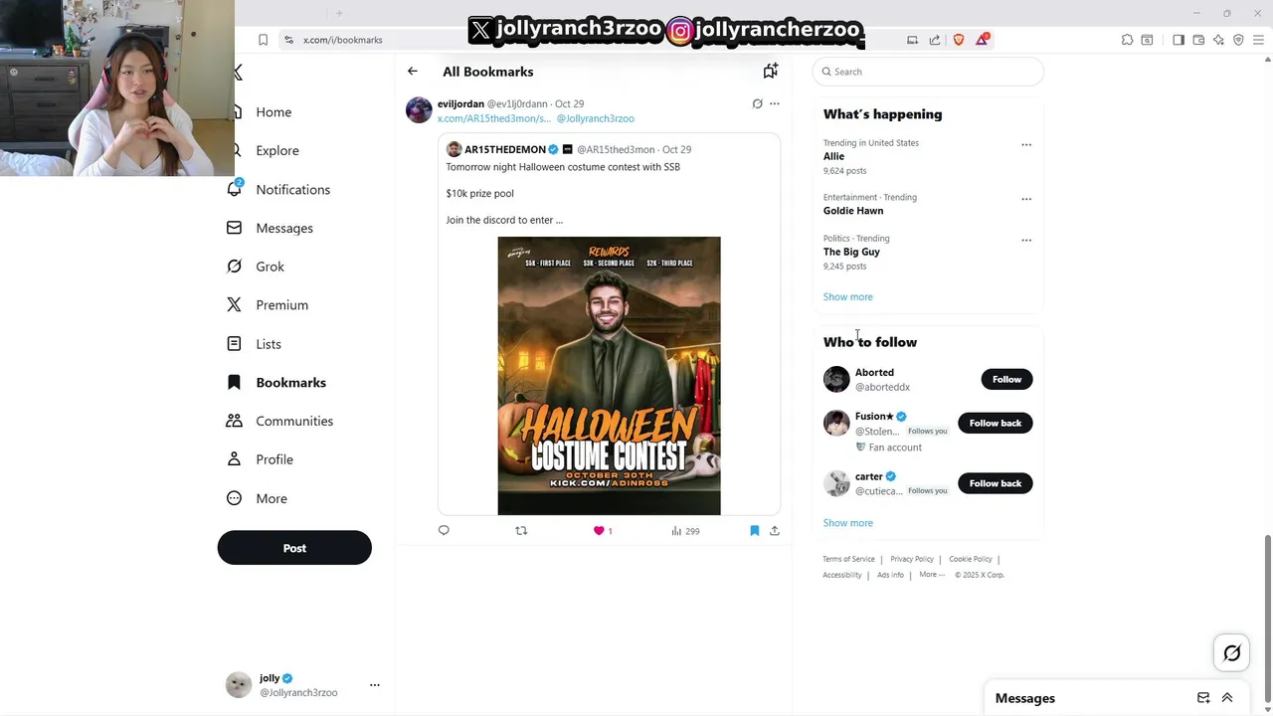Open options for the Goldie Hawn trend
The height and width of the screenshot is (716, 1273).
tap(1026, 199)
